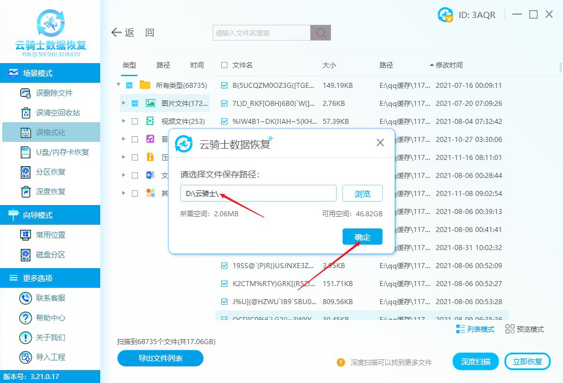Uncheck the file B(5UCQZM0OZ3G row
Viewport: 563px width, 383px height.
click(225, 86)
